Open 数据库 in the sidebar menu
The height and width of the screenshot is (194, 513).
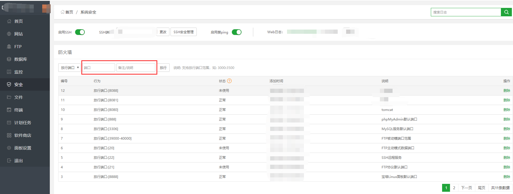[21, 59]
